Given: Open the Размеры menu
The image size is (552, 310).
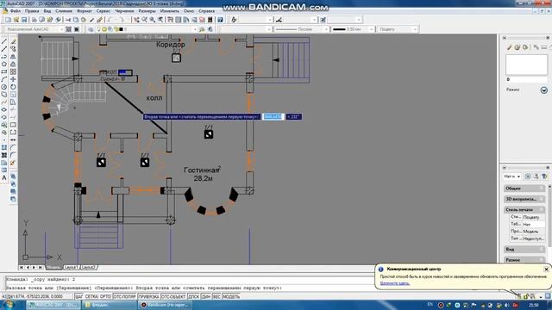Looking at the screenshot, I should point(147,11).
